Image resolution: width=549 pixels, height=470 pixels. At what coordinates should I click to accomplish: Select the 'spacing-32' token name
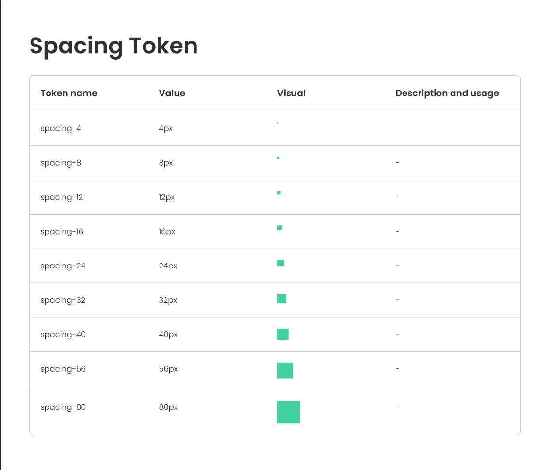(x=63, y=300)
